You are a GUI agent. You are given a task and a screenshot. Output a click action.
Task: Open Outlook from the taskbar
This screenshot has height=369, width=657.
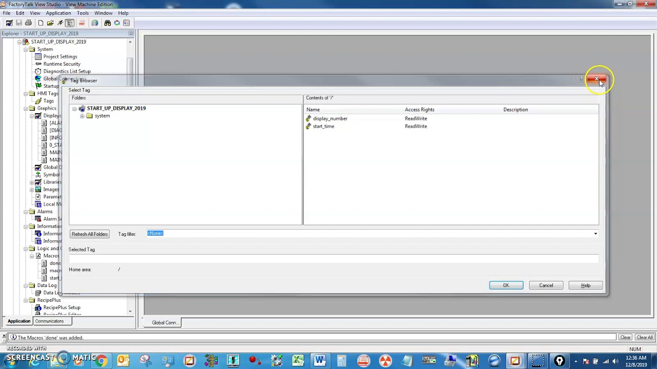pos(123,361)
